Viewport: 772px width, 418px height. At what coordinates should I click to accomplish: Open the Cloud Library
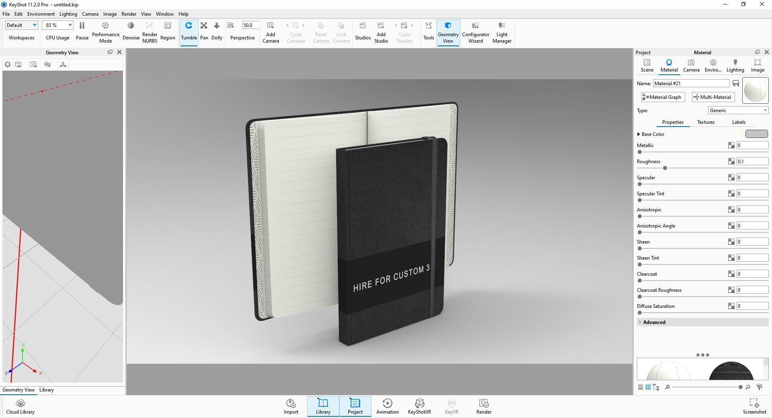pos(21,406)
